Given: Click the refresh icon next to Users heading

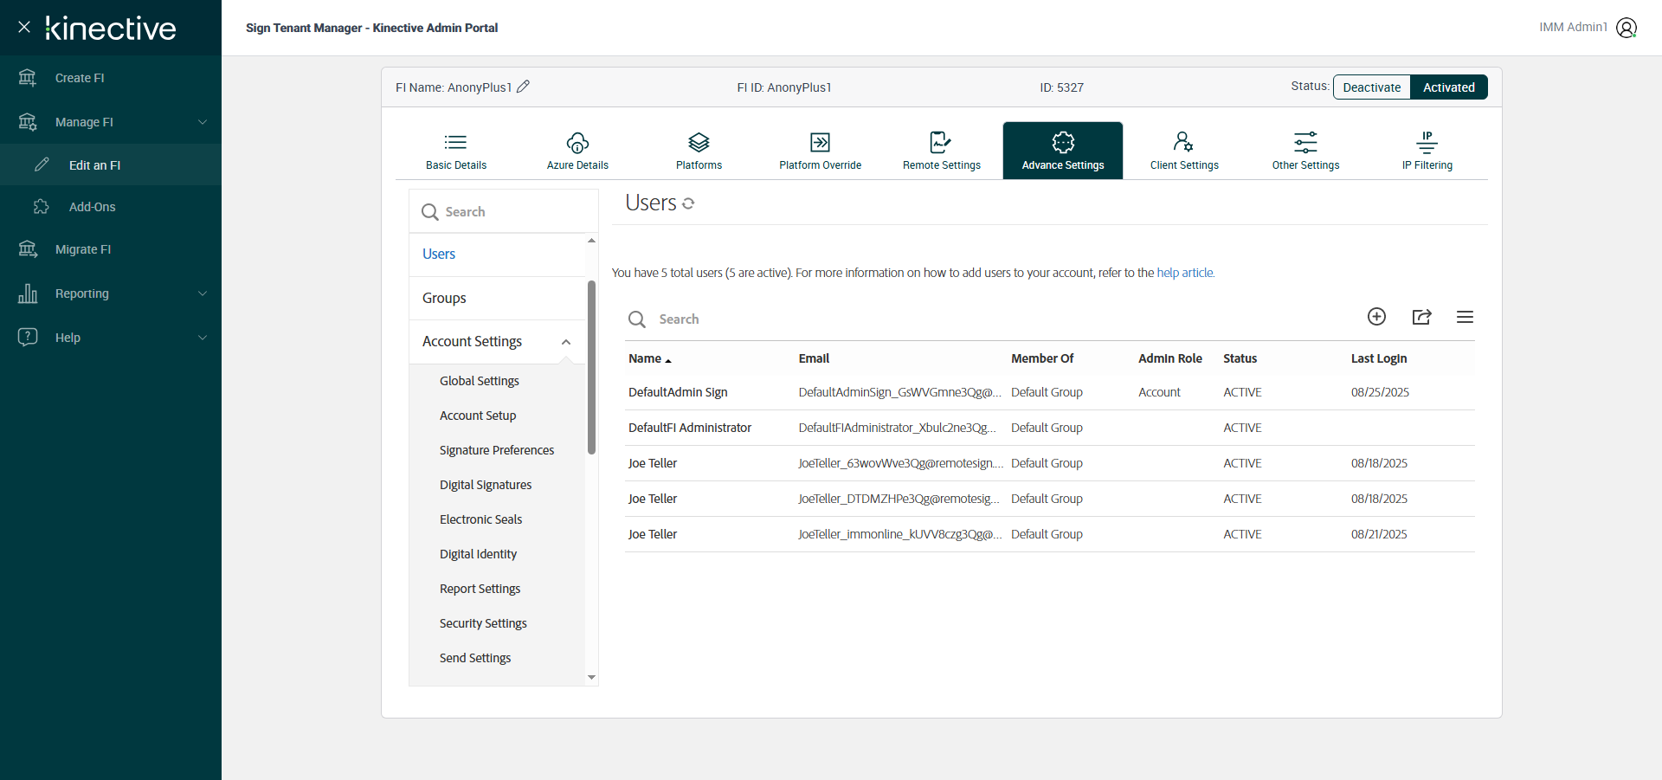Looking at the screenshot, I should point(688,203).
